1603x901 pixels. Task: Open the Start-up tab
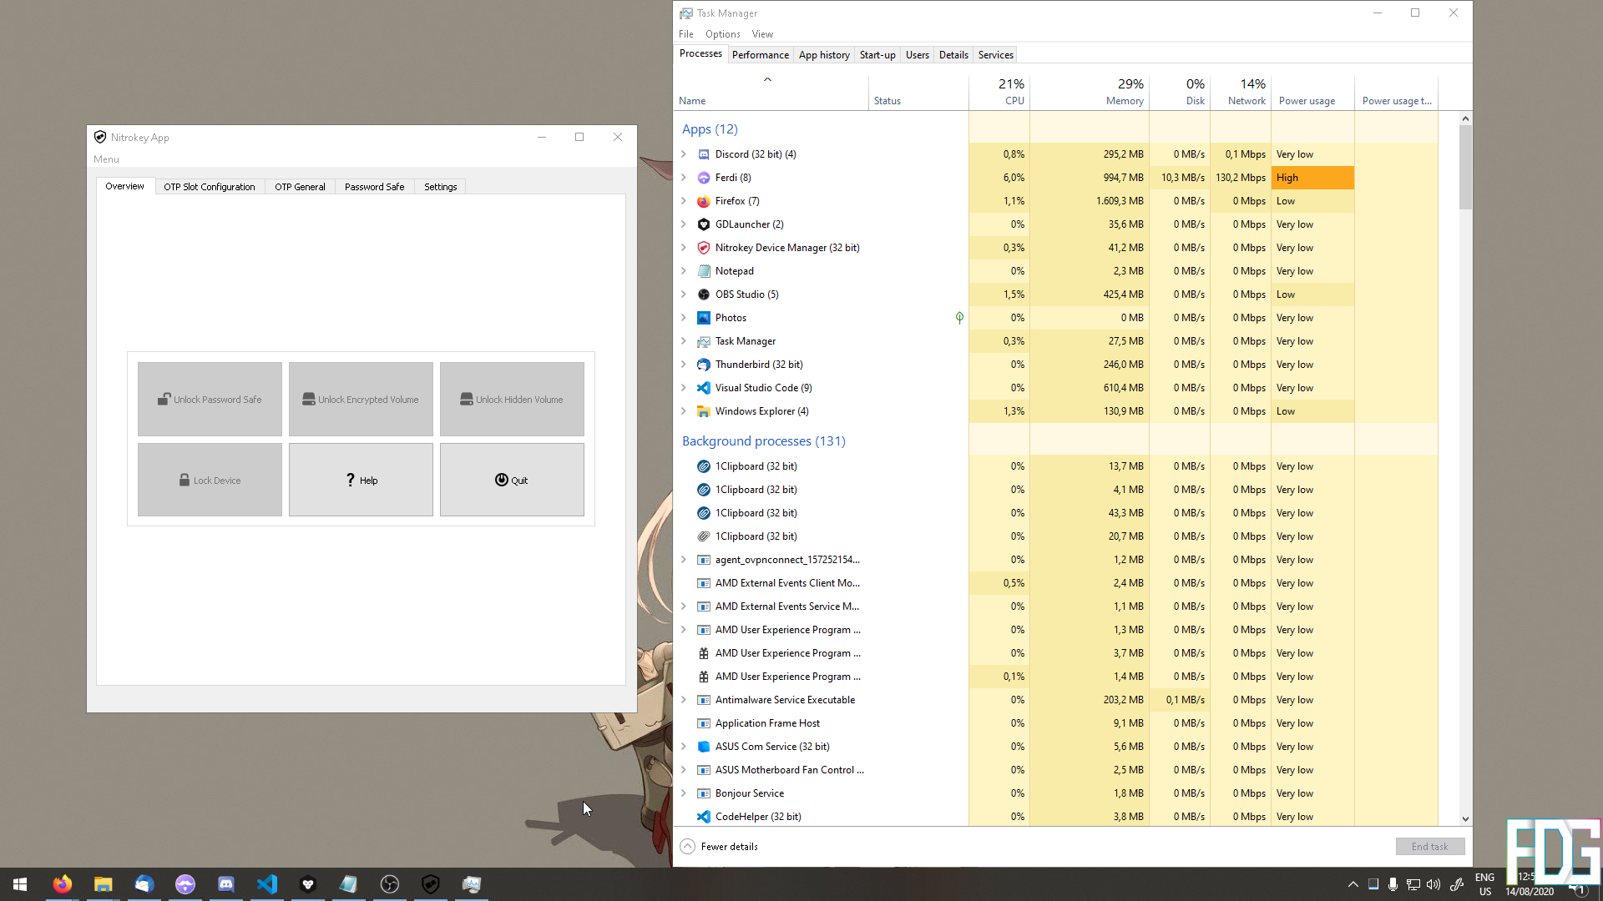(877, 55)
